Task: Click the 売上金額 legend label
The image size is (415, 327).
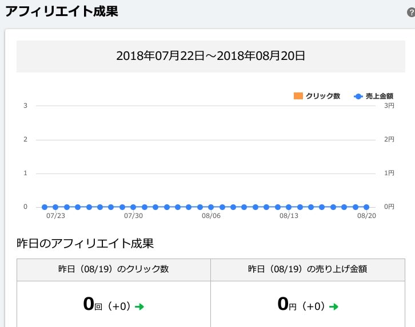Action: point(379,96)
